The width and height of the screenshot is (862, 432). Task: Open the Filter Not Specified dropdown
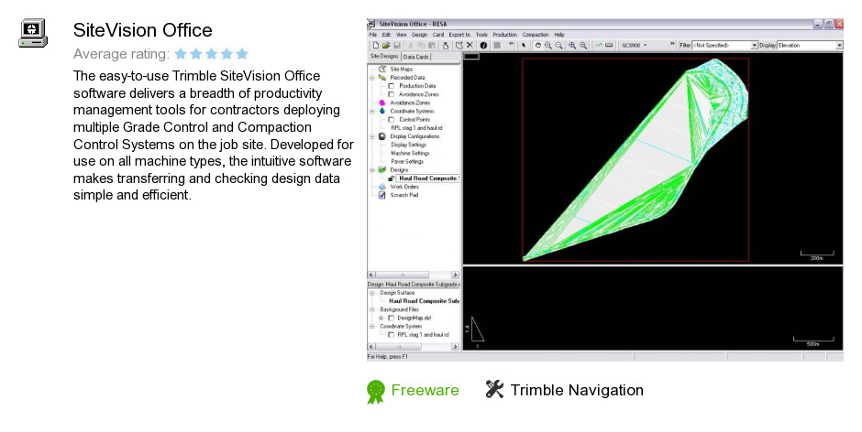[x=754, y=46]
